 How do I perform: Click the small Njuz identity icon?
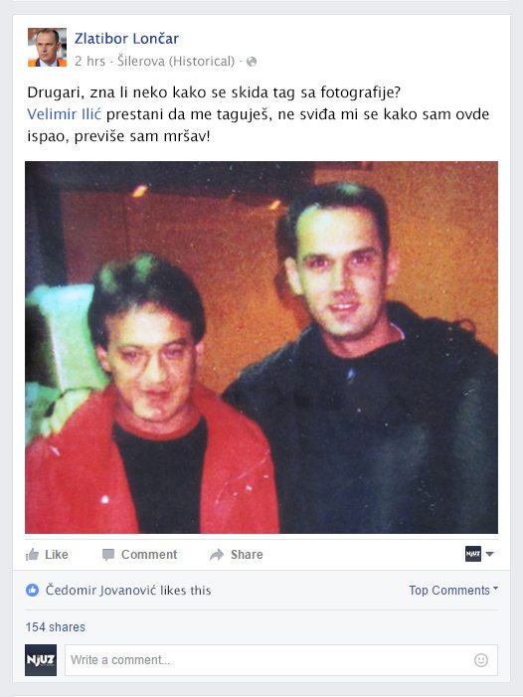(x=473, y=554)
